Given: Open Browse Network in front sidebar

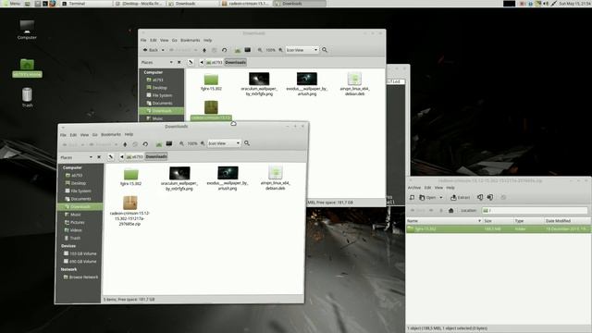Looking at the screenshot, I should (x=83, y=277).
